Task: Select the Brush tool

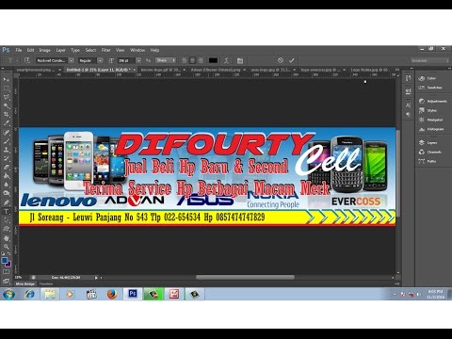Action: pos(7,141)
